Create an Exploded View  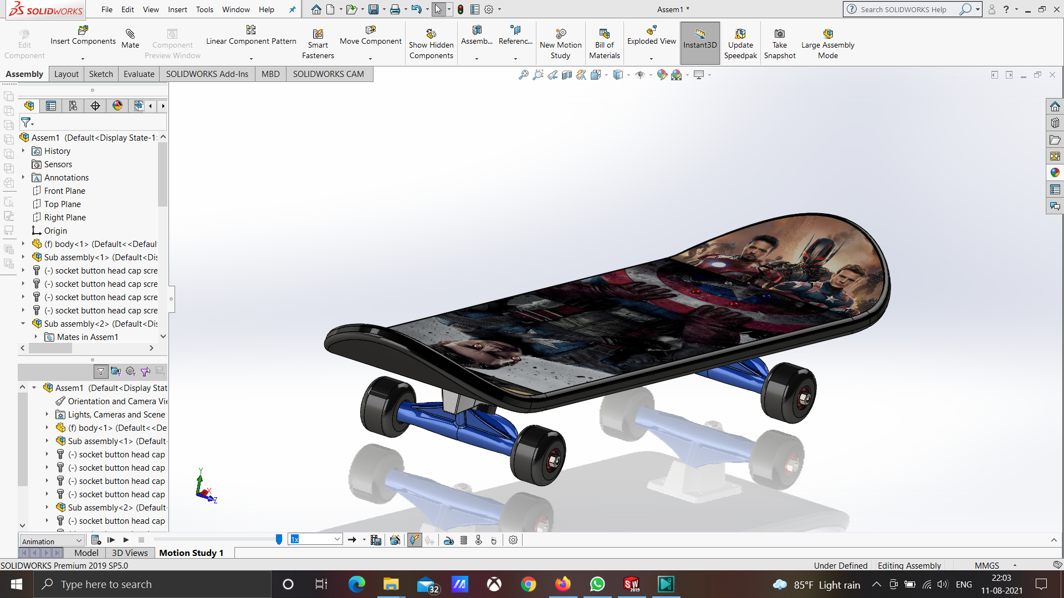tap(652, 35)
